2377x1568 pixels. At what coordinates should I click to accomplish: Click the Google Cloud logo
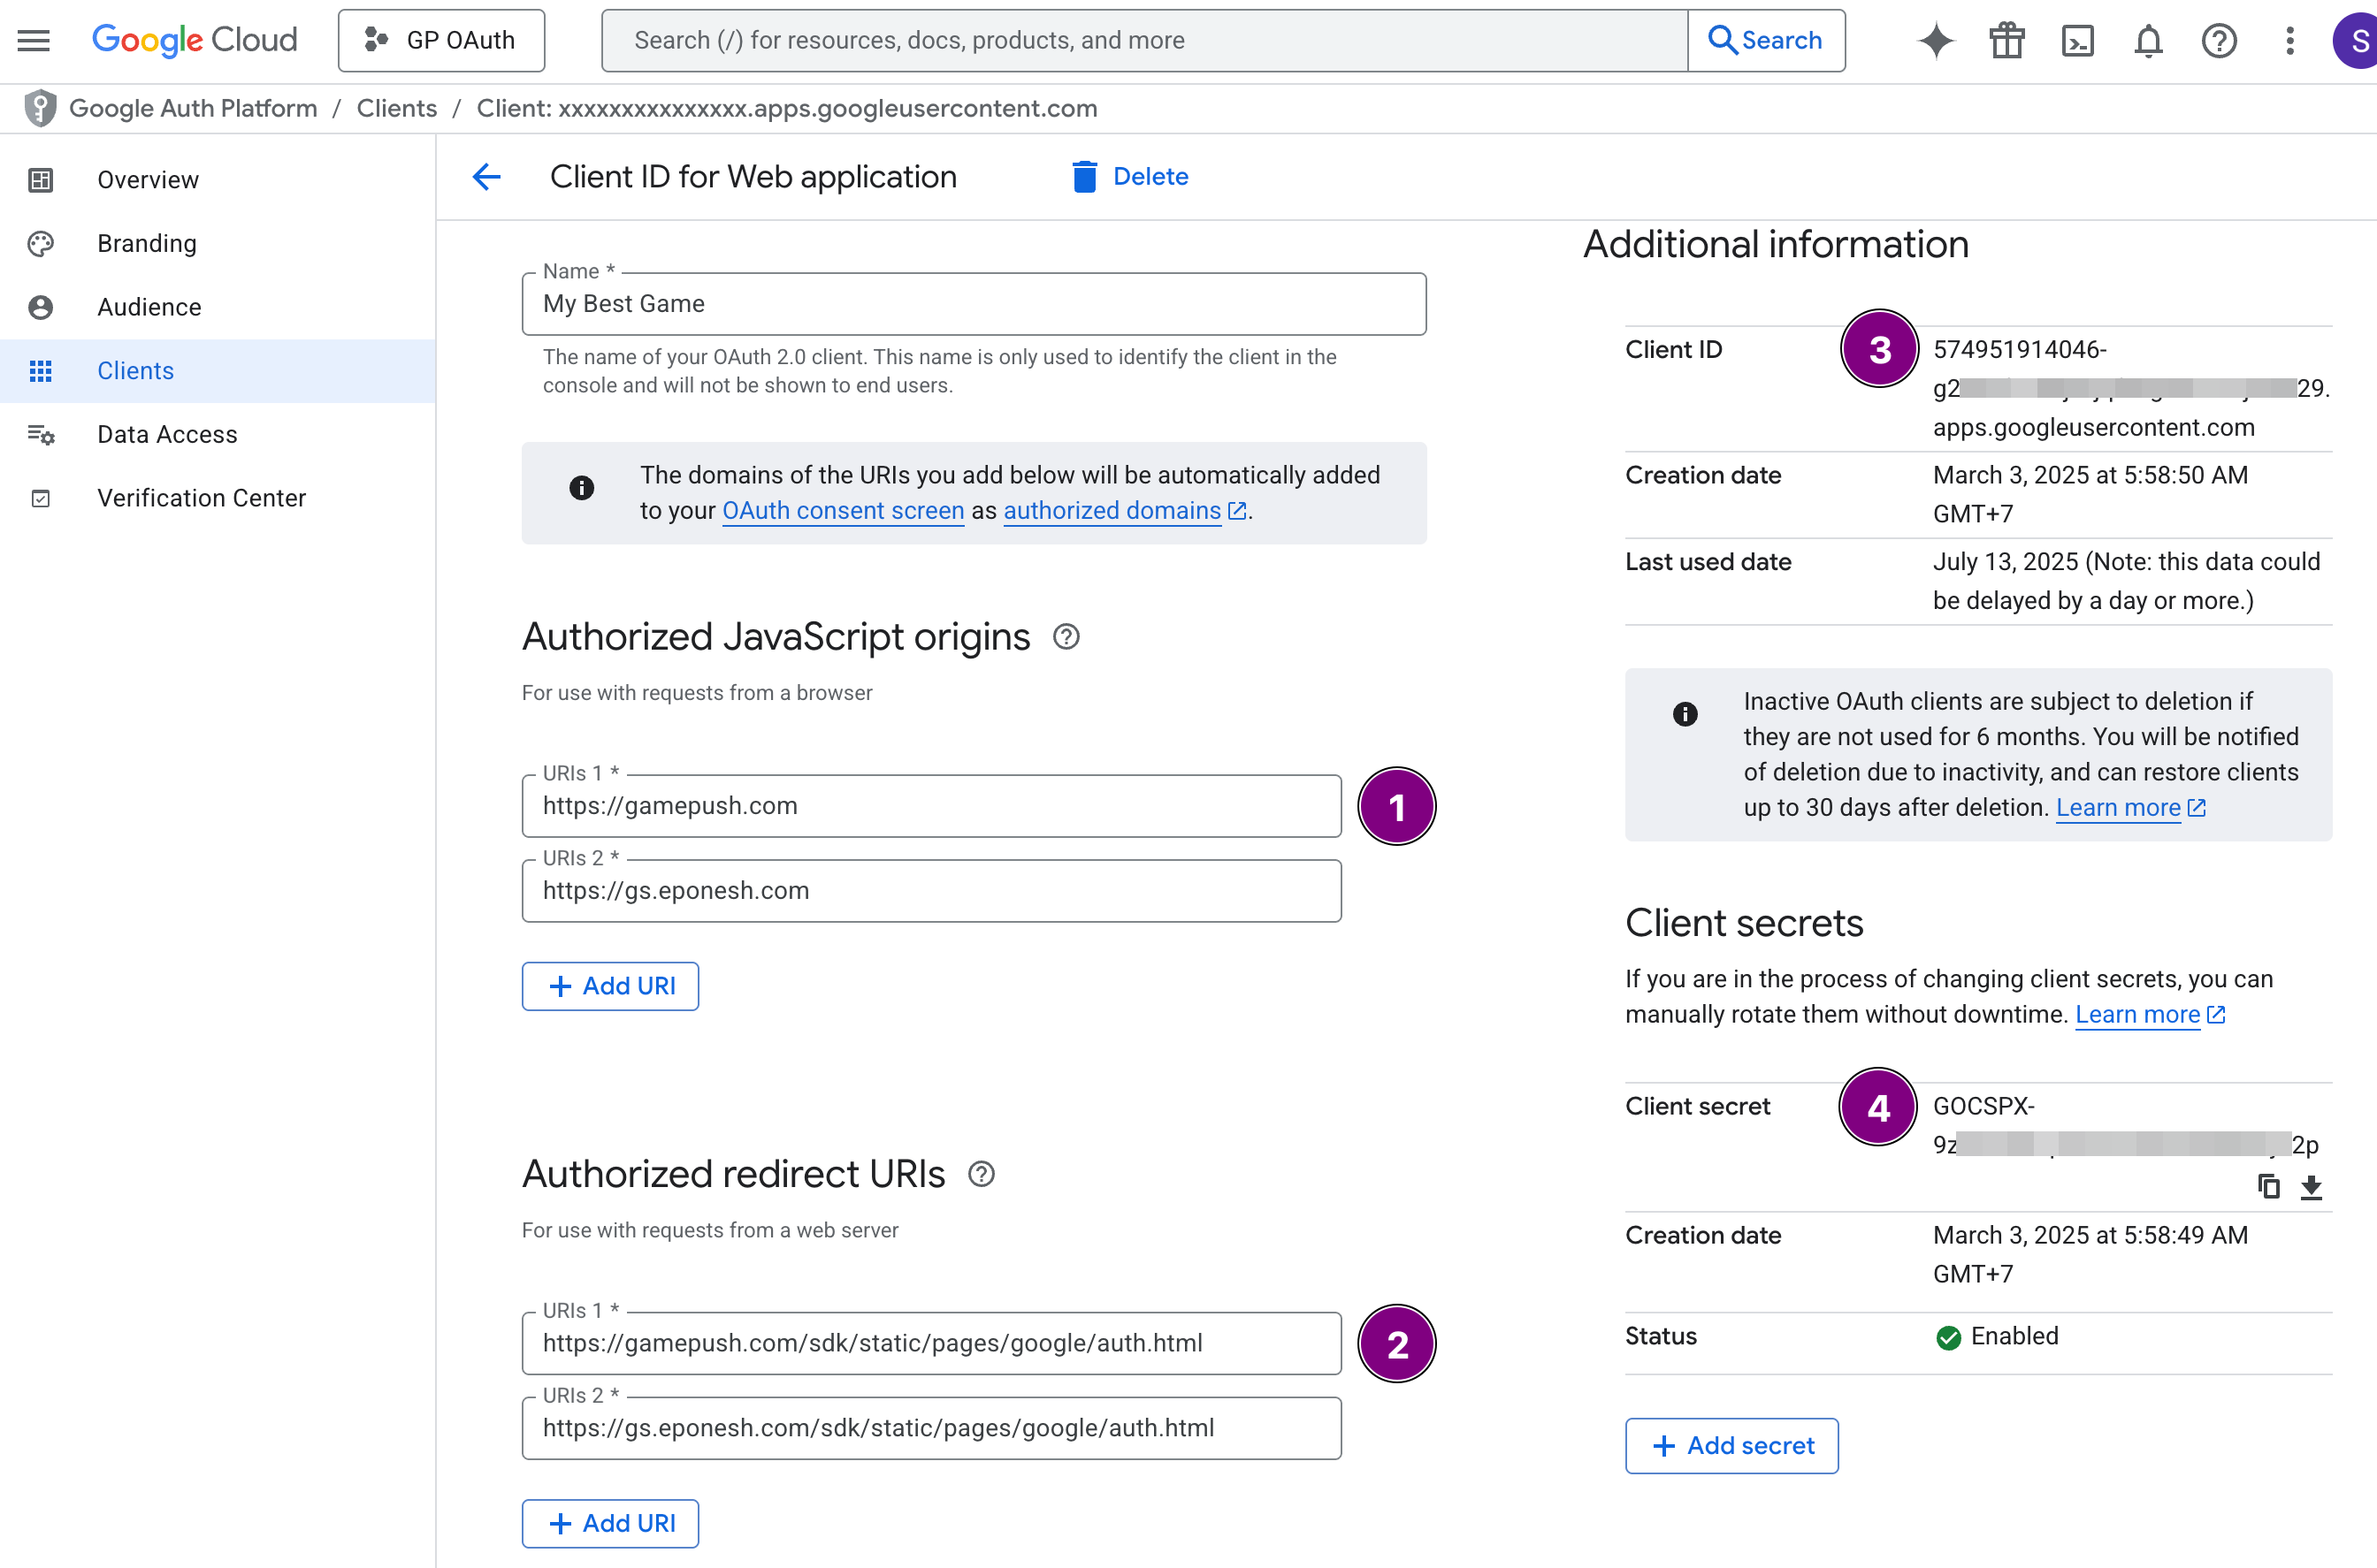(x=194, y=40)
